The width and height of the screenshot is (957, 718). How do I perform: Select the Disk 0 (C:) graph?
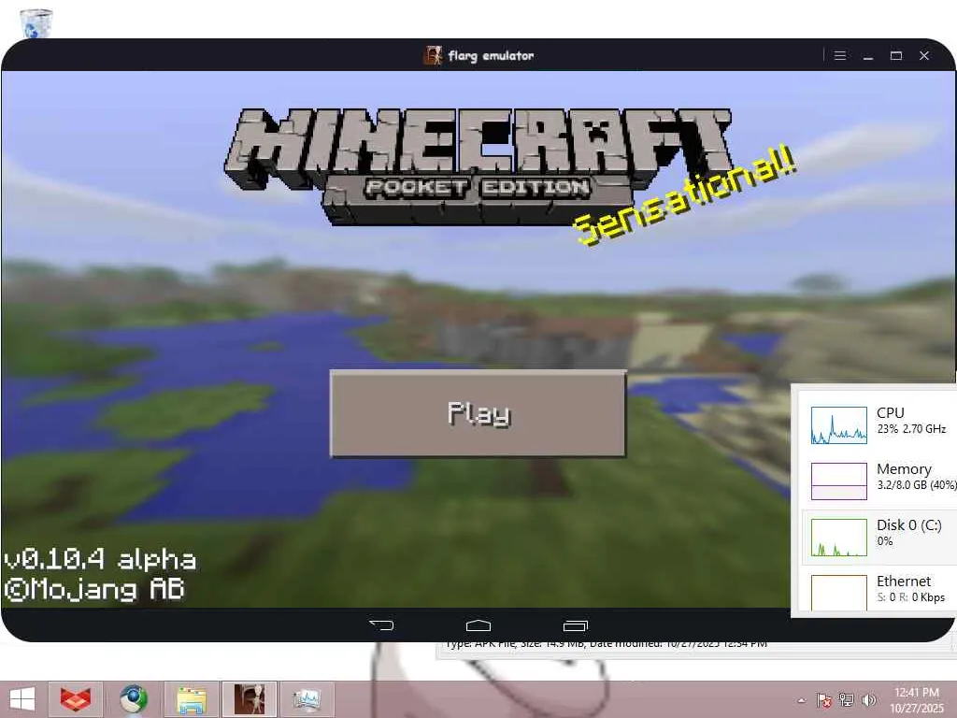pyautogui.click(x=838, y=538)
